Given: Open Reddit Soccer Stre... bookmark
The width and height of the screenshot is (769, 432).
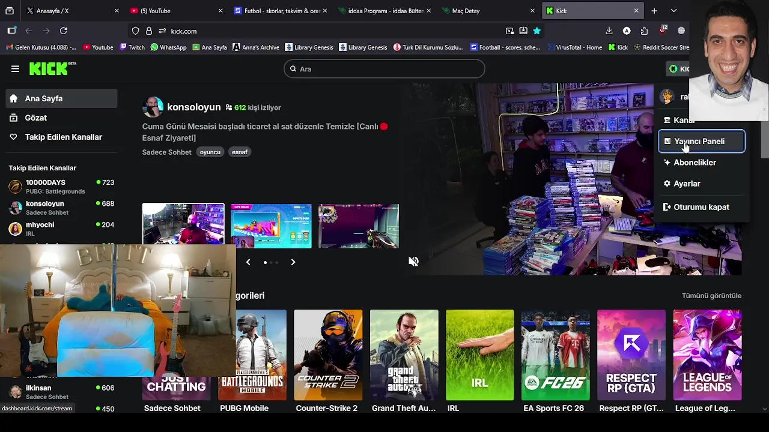Looking at the screenshot, I should [661, 47].
